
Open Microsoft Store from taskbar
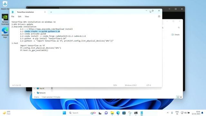[124, 113]
